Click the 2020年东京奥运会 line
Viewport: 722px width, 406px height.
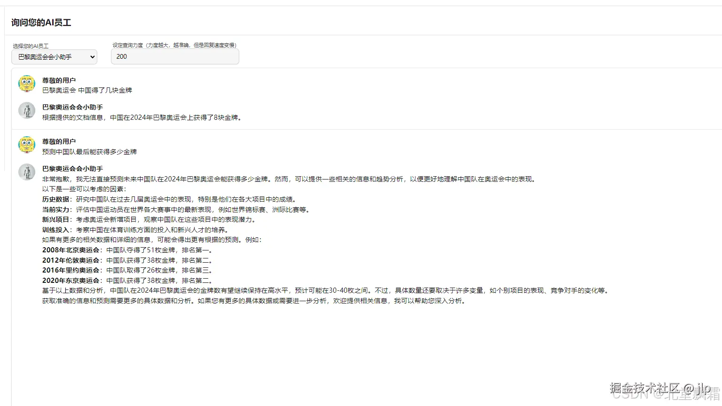[x=128, y=281]
